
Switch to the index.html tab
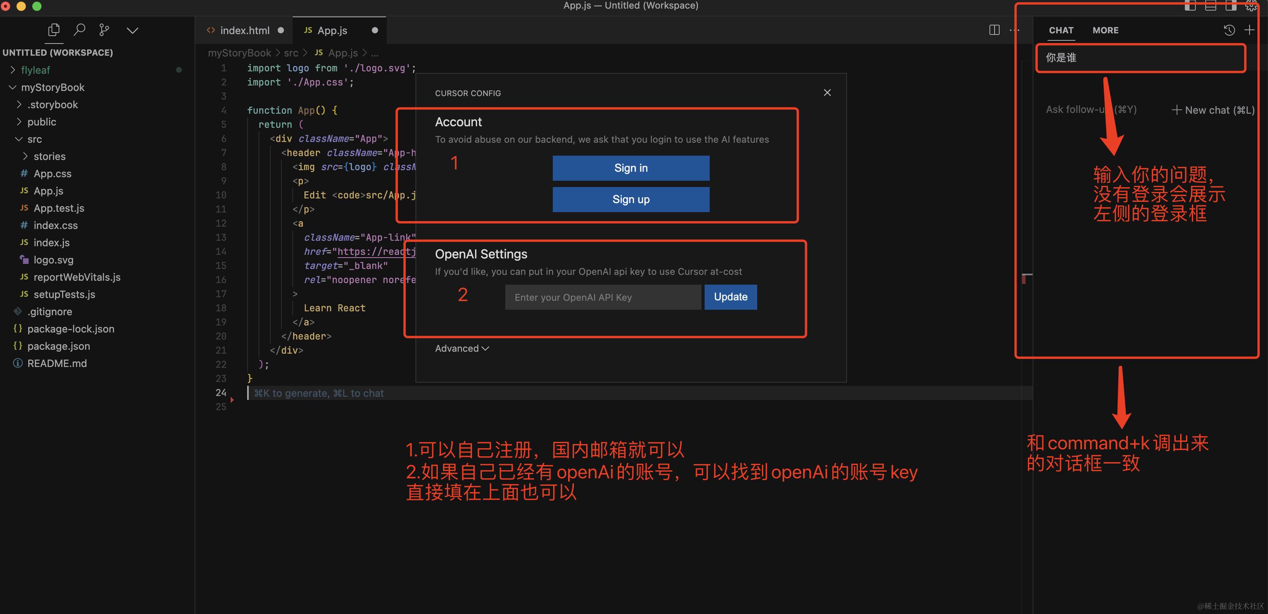tap(244, 31)
